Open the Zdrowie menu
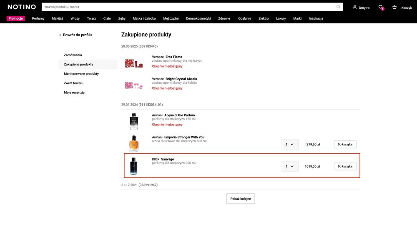This screenshot has width=417, height=238. click(x=224, y=18)
